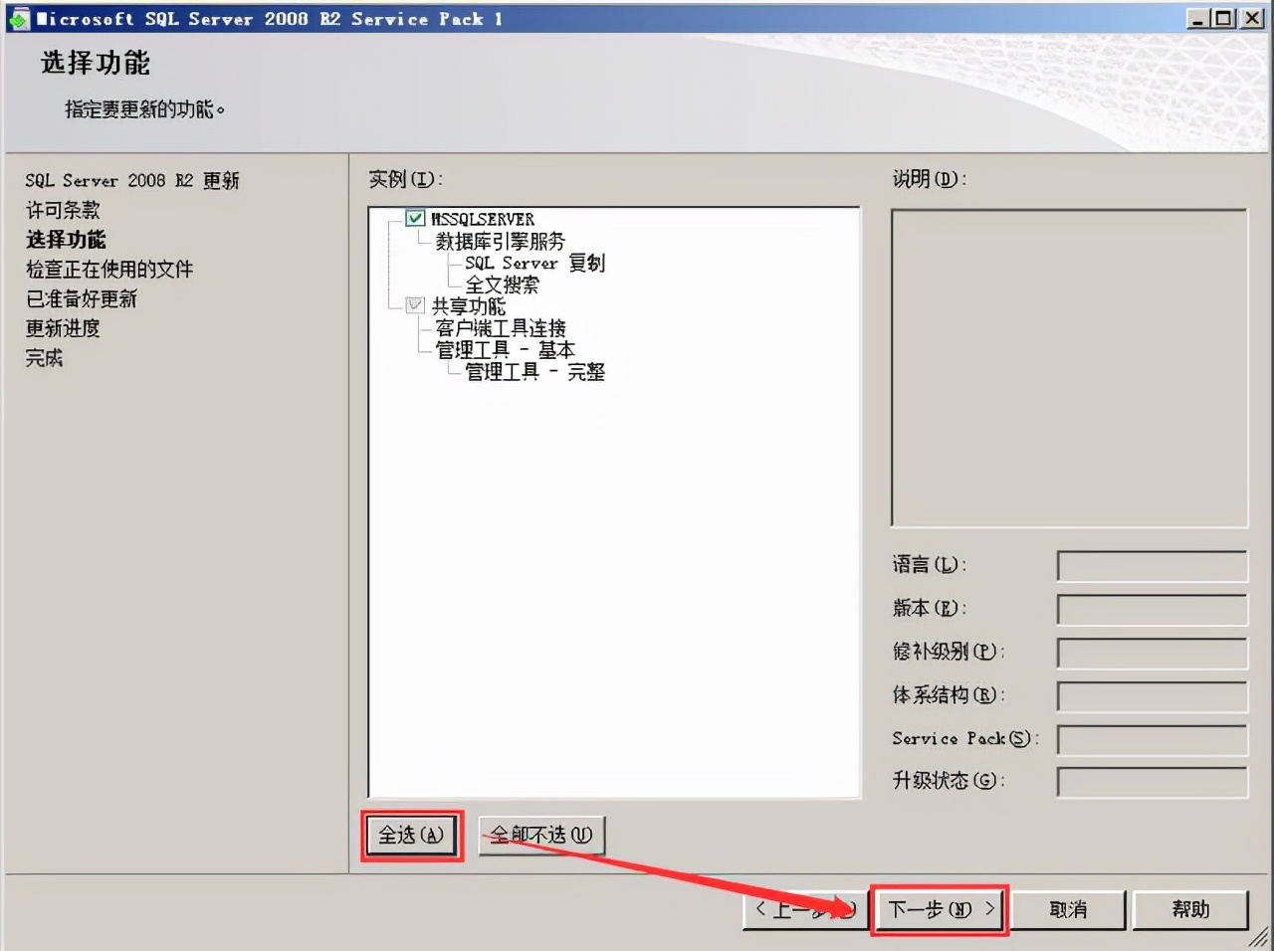The width and height of the screenshot is (1274, 951).
Task: Select 许可条款 step in the left sidebar
Action: (x=63, y=210)
